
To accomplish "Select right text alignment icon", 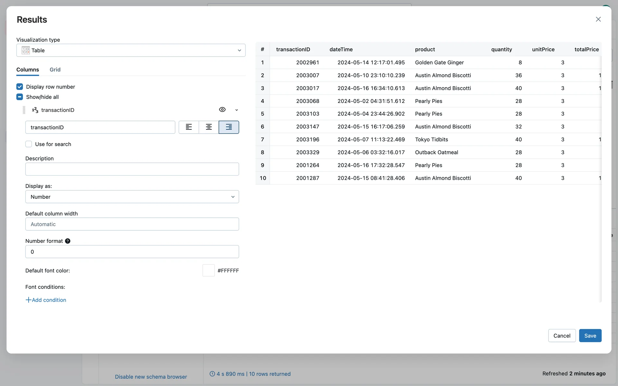I will pos(229,127).
